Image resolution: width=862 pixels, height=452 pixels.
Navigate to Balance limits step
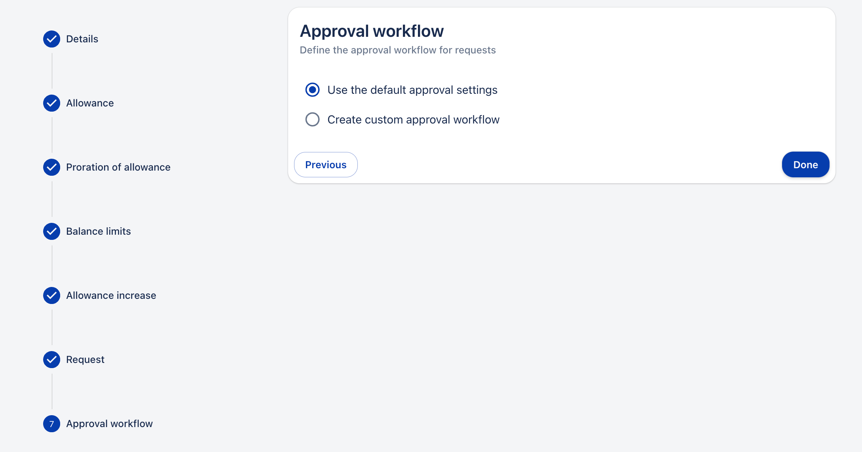[98, 231]
